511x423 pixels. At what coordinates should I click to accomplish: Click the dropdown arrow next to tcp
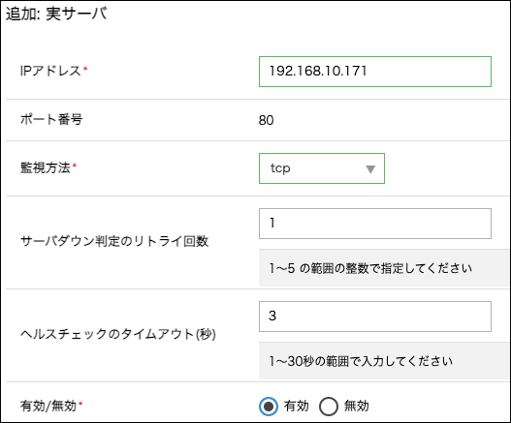click(370, 169)
